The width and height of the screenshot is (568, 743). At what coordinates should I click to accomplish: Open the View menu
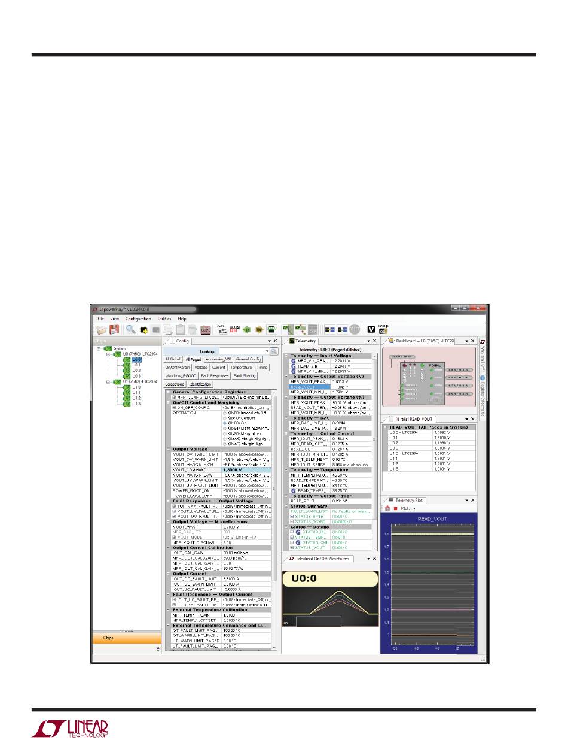114,319
